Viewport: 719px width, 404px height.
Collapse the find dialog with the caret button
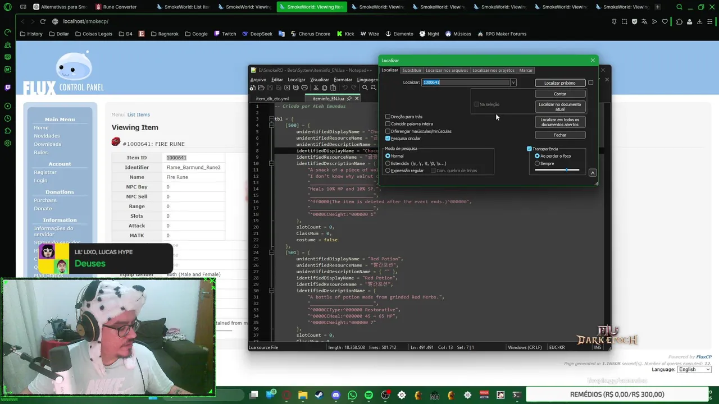(593, 173)
